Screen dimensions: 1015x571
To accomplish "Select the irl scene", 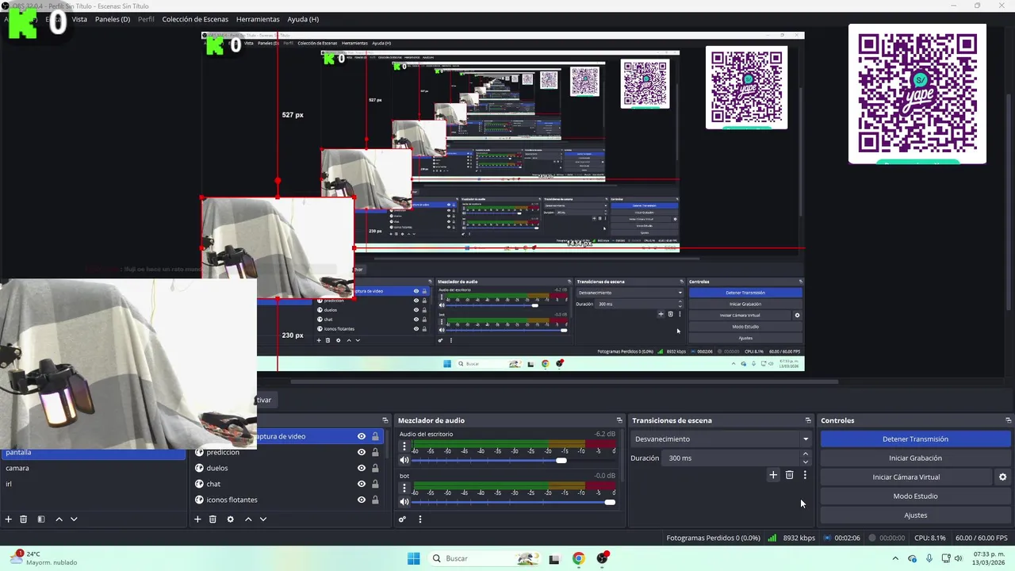I will click(93, 484).
